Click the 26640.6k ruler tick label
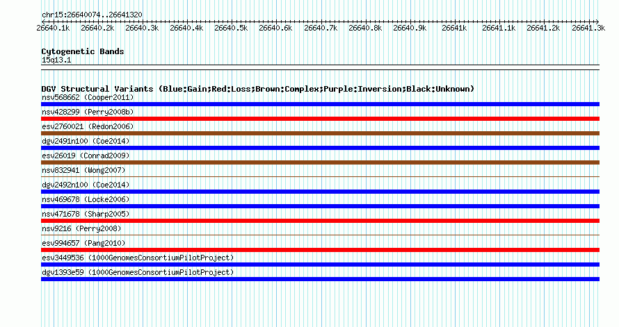 point(275,28)
